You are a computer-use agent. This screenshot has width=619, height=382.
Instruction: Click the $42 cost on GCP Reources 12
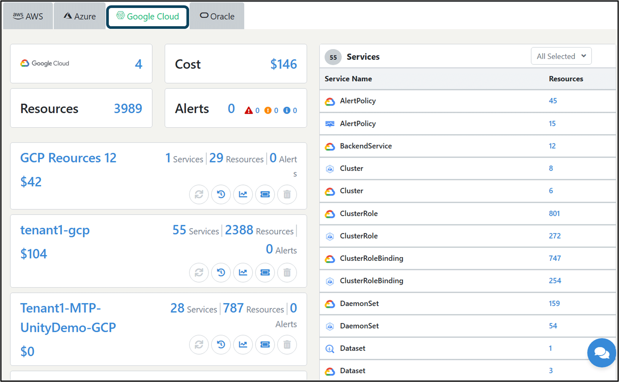pyautogui.click(x=31, y=182)
